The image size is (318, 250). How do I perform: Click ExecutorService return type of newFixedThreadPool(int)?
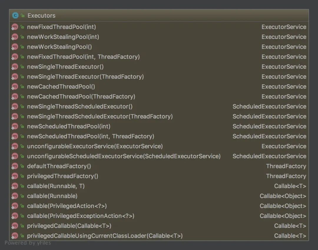coord(284,27)
